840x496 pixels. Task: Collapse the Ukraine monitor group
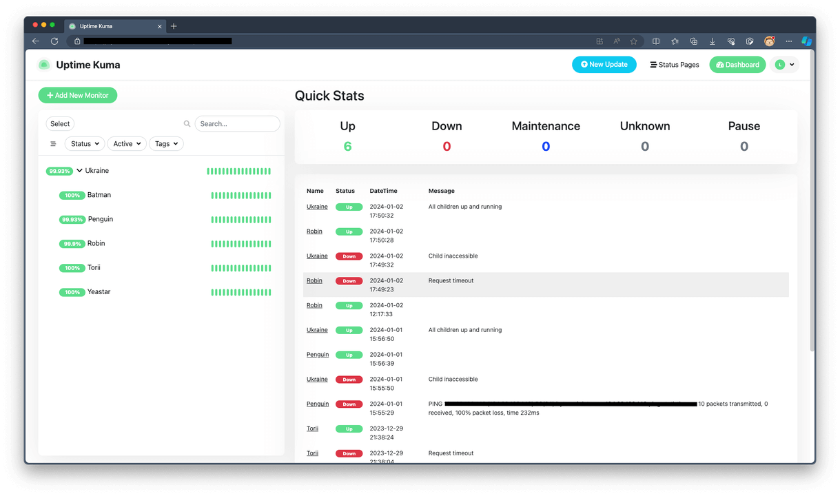(79, 171)
